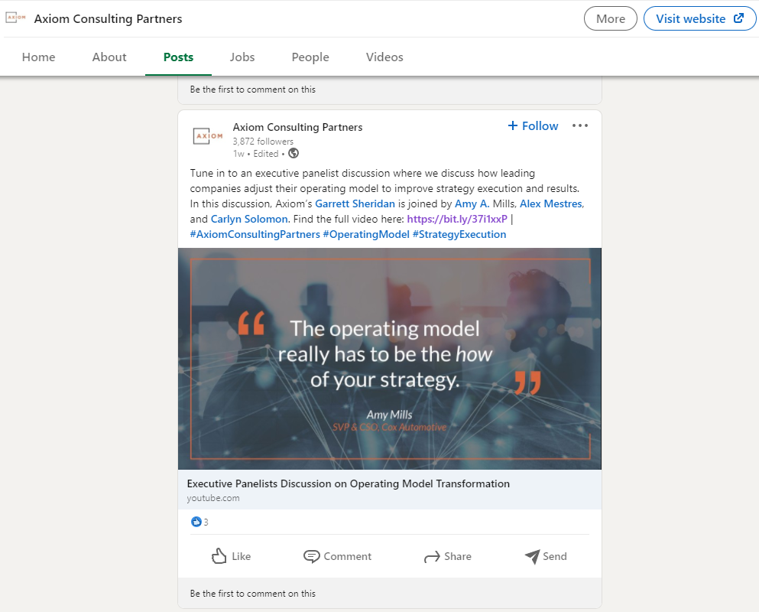The image size is (759, 612).
Task: Open the More button in the header
Action: point(611,18)
